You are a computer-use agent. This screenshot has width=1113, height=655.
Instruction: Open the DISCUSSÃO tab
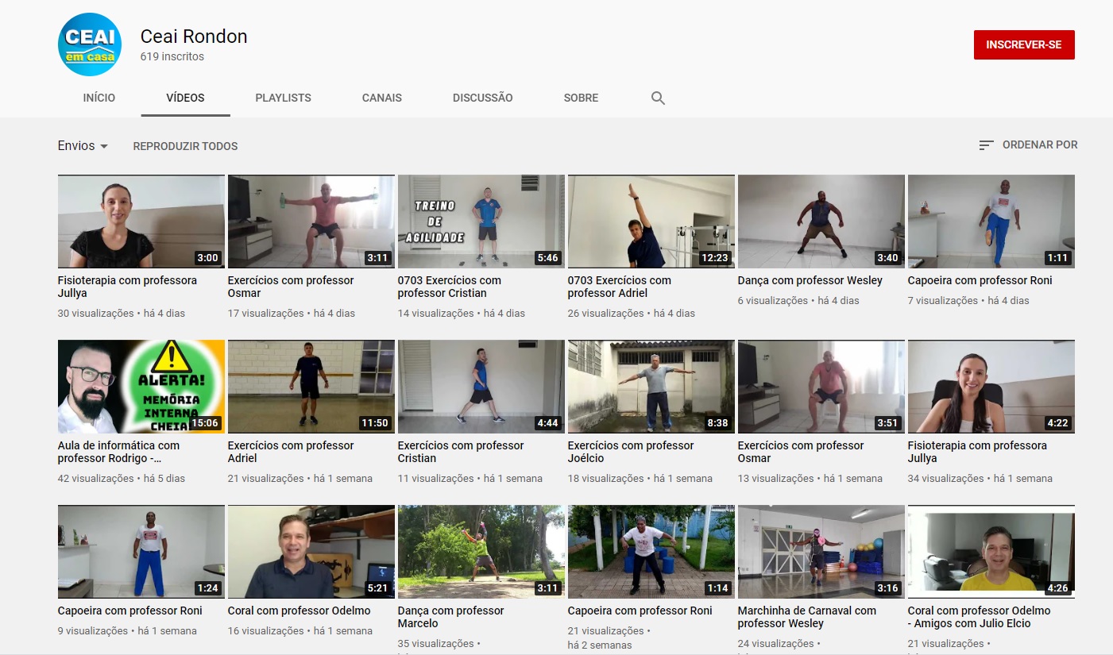tap(483, 98)
